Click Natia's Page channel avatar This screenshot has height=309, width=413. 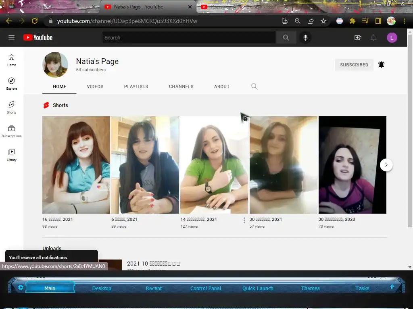tap(55, 65)
